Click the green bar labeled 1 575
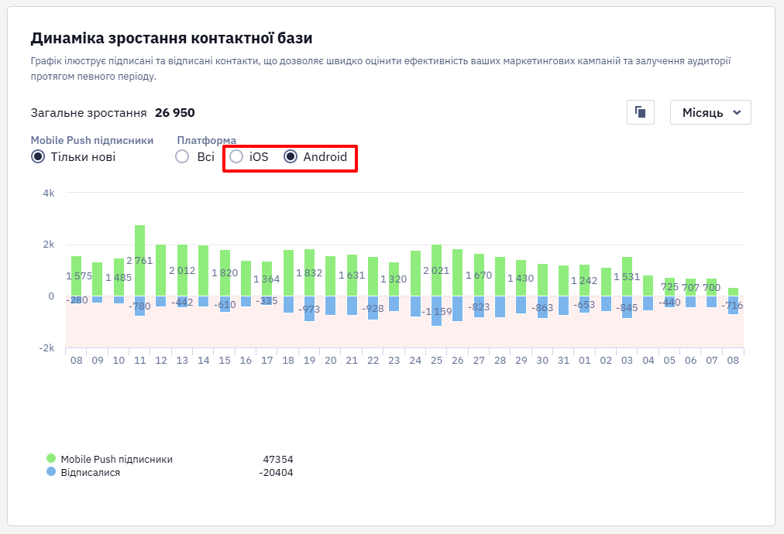This screenshot has height=534, width=784. click(77, 276)
